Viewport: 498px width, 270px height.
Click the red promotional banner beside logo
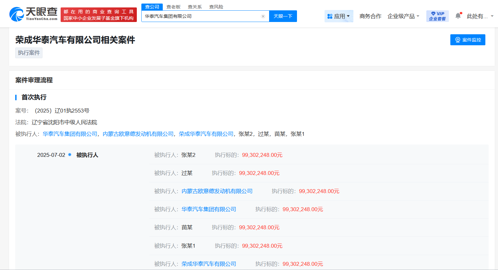(99, 15)
